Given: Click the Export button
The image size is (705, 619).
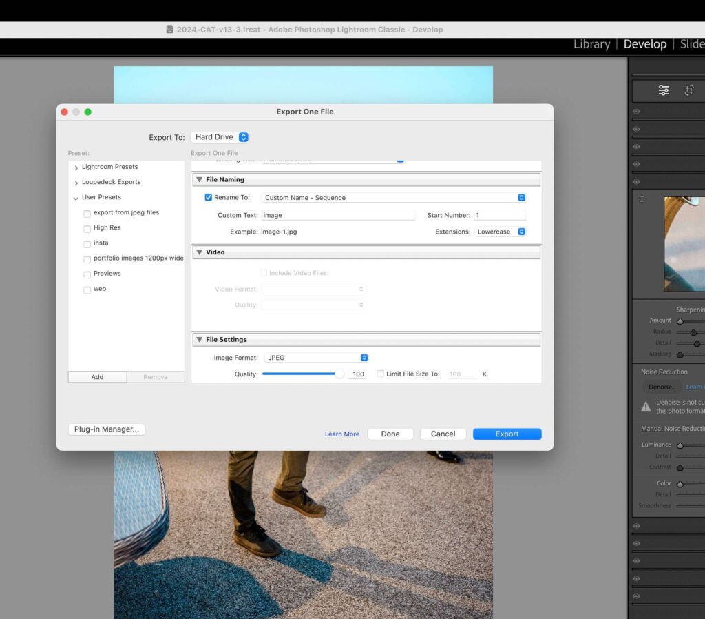Looking at the screenshot, I should (x=507, y=434).
